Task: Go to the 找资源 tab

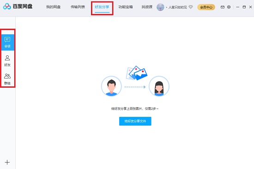Action: tap(147, 7)
